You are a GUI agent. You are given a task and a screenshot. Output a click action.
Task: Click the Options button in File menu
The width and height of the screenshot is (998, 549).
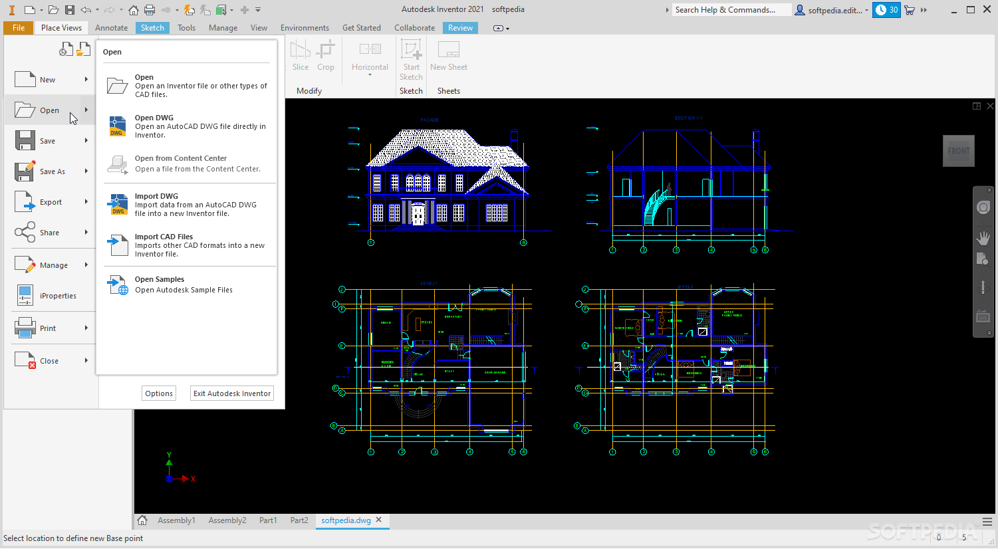pos(159,393)
